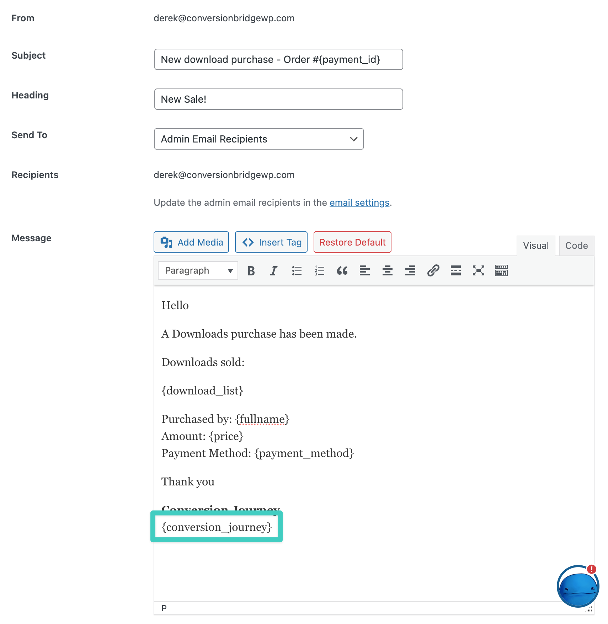608x624 pixels.
Task: Insert a numbered list
Action: point(319,270)
